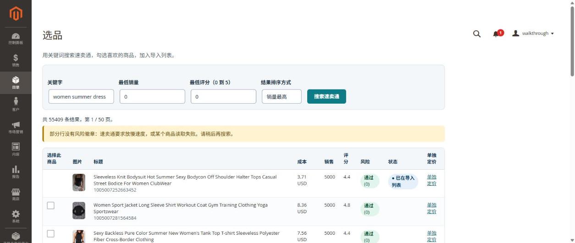Click the Magento logo
This screenshot has width=575, height=243.
(x=16, y=14)
